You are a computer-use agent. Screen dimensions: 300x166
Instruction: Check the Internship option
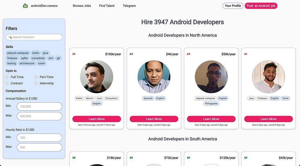tap(36, 83)
